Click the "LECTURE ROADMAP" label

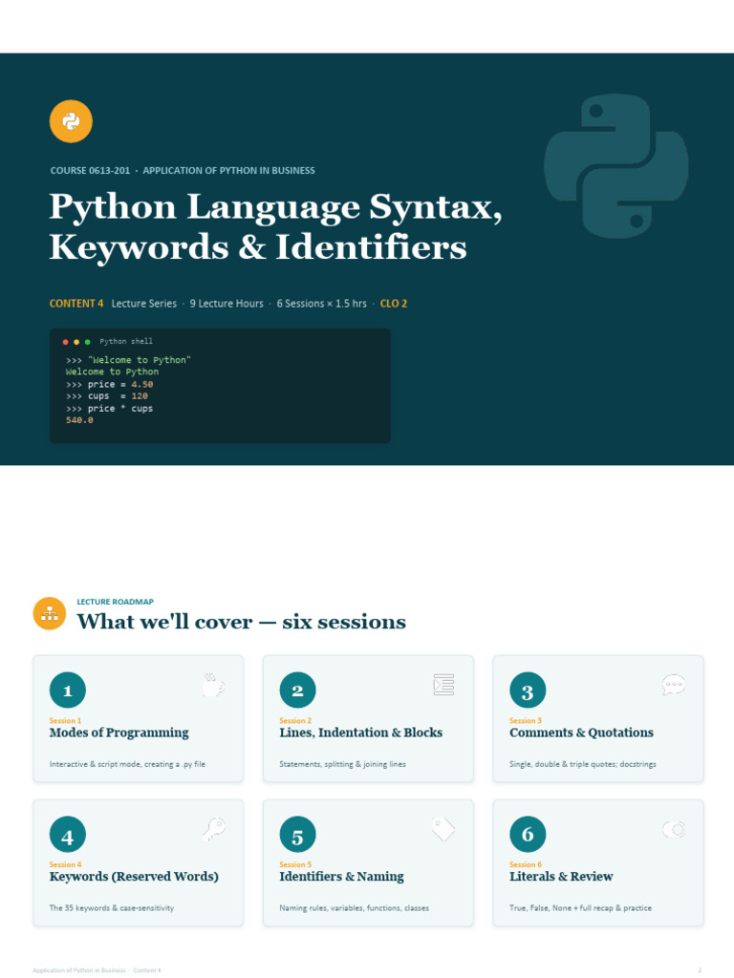115,602
